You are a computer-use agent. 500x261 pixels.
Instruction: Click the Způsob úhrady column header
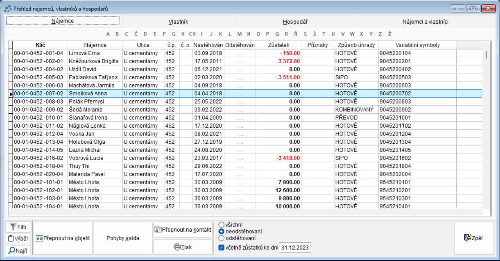[356, 45]
